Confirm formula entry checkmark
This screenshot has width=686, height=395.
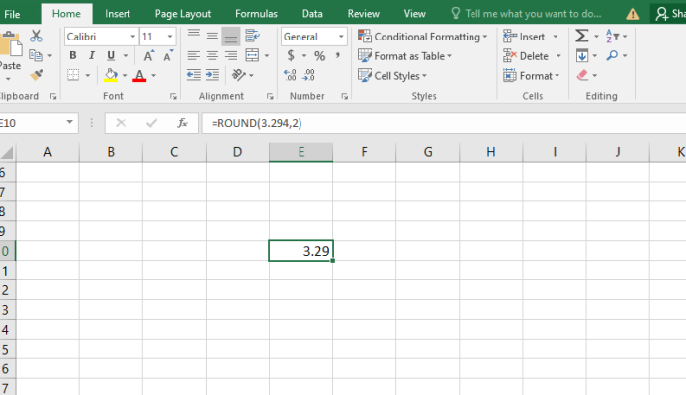click(x=152, y=123)
